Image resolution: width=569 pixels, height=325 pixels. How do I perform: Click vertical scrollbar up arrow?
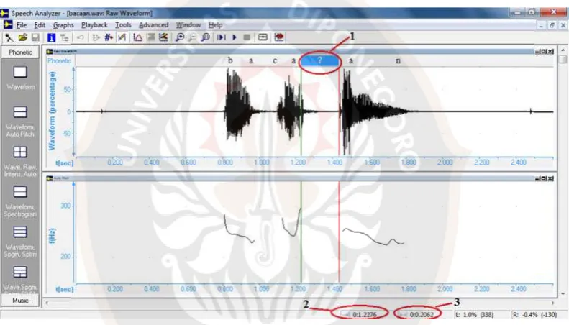point(563,50)
